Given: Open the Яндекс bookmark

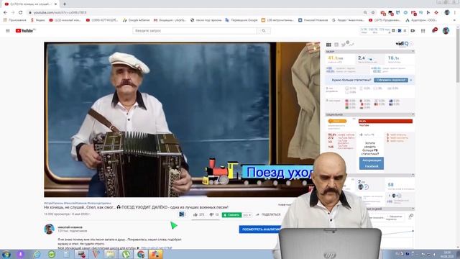Looking at the screenshot, I should tap(38, 20).
